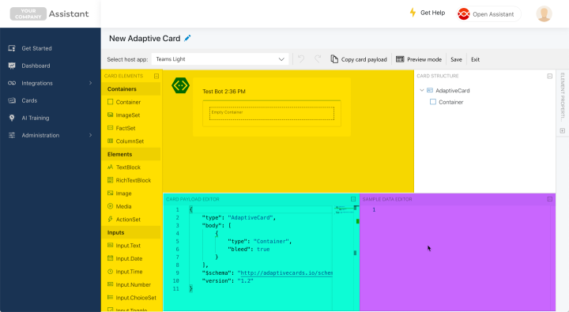Click the Inputs section header
The height and width of the screenshot is (312, 569).
click(x=131, y=233)
